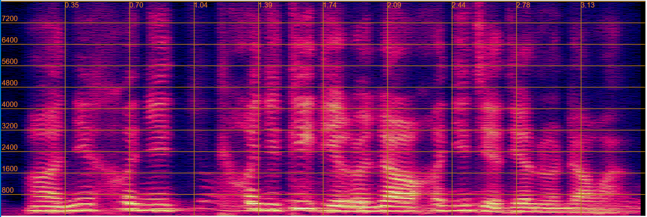
Task: Click the 4000 frequency axis label
Action: (x=10, y=104)
